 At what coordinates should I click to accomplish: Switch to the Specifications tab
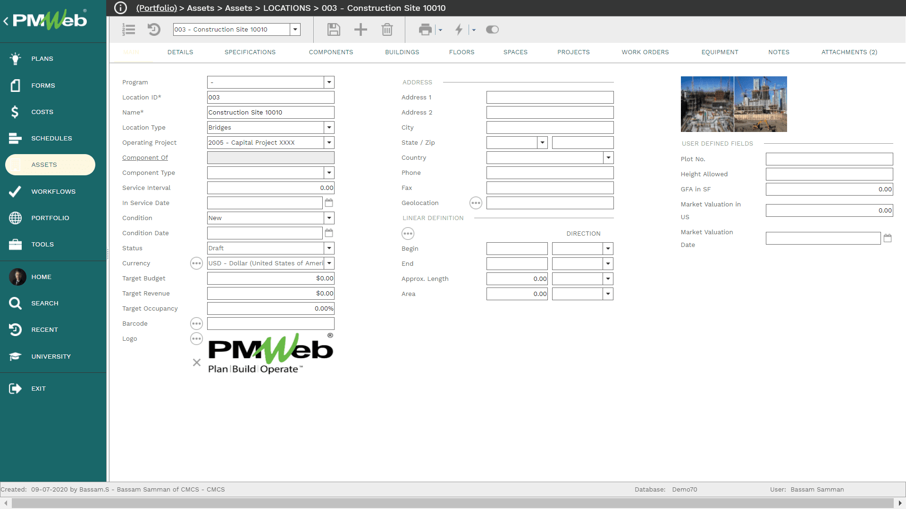click(250, 52)
